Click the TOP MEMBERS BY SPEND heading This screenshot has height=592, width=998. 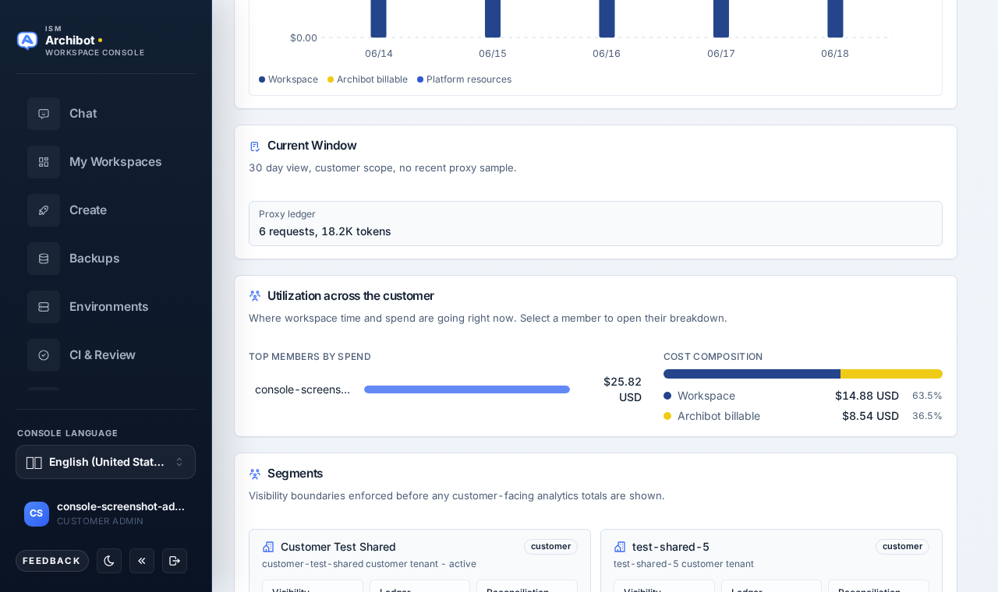tap(310, 357)
